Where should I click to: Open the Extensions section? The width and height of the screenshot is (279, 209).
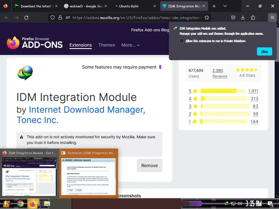(81, 45)
